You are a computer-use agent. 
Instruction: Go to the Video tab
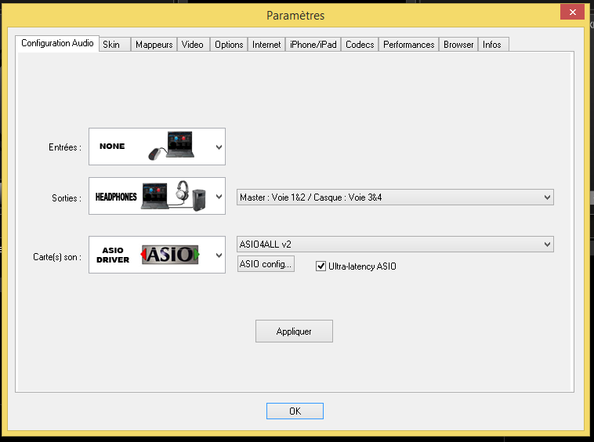[x=192, y=45]
